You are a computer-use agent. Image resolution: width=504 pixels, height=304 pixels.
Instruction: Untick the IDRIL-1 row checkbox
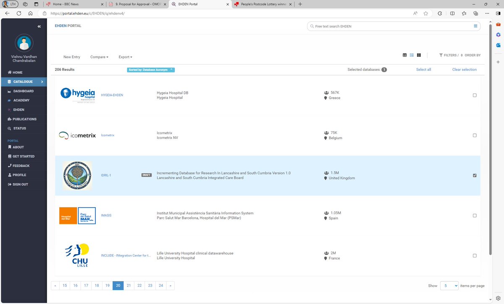click(x=475, y=175)
